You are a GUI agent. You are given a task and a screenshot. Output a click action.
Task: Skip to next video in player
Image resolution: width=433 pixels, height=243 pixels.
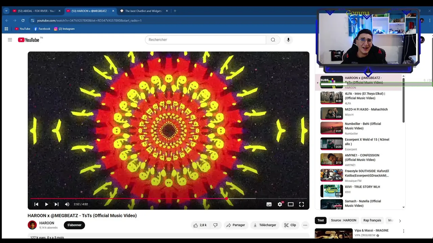pyautogui.click(x=56, y=204)
